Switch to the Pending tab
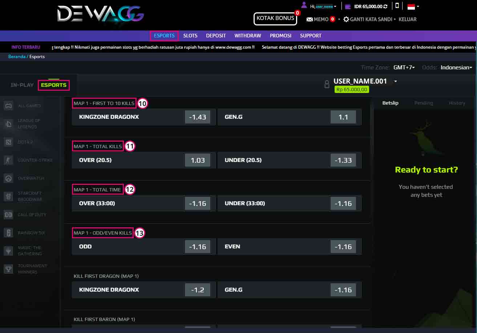This screenshot has height=333, width=477. pyautogui.click(x=424, y=103)
